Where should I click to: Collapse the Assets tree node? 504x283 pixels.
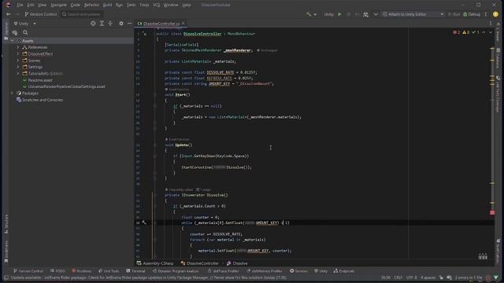(x=13, y=41)
